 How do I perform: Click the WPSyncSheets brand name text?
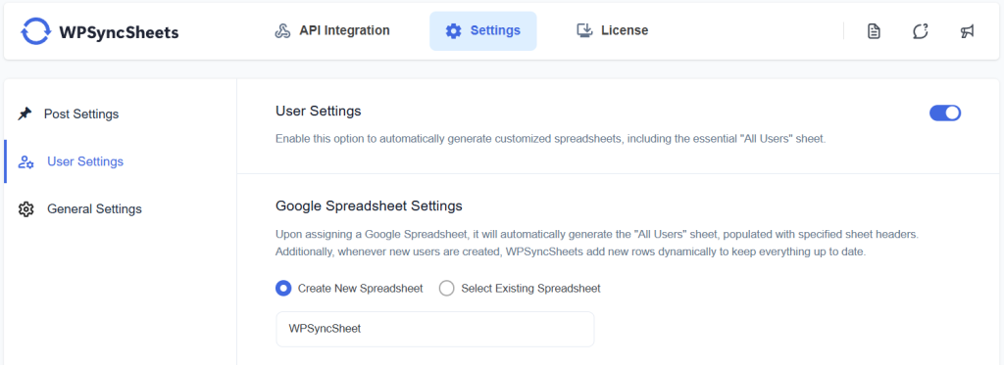[x=119, y=32]
